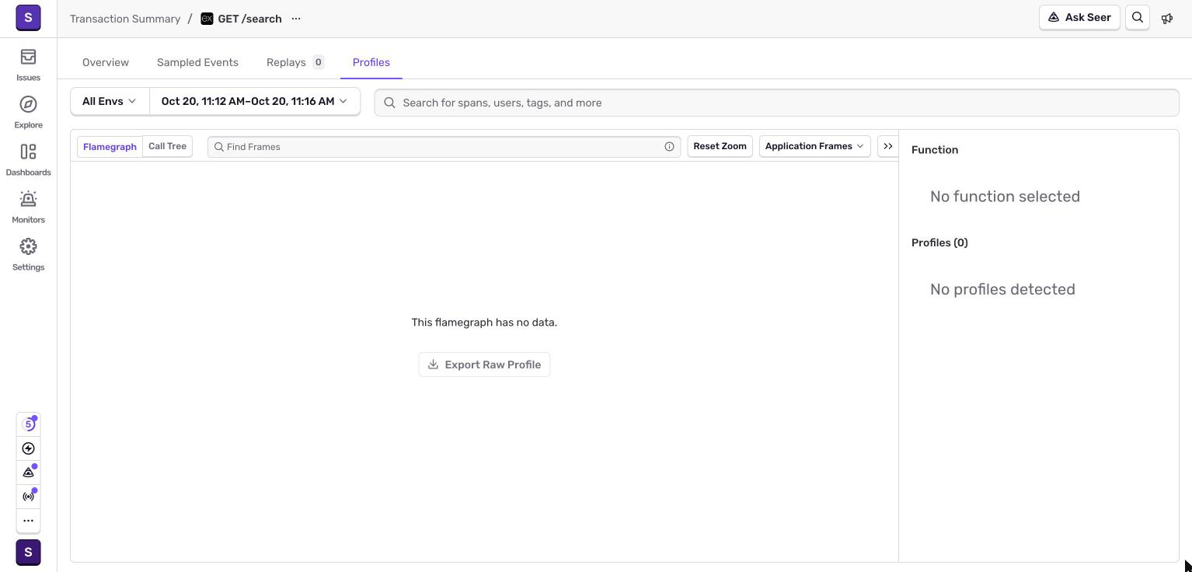Click "This flamegraph has no data." message
The width and height of the screenshot is (1192, 572).
(x=484, y=323)
